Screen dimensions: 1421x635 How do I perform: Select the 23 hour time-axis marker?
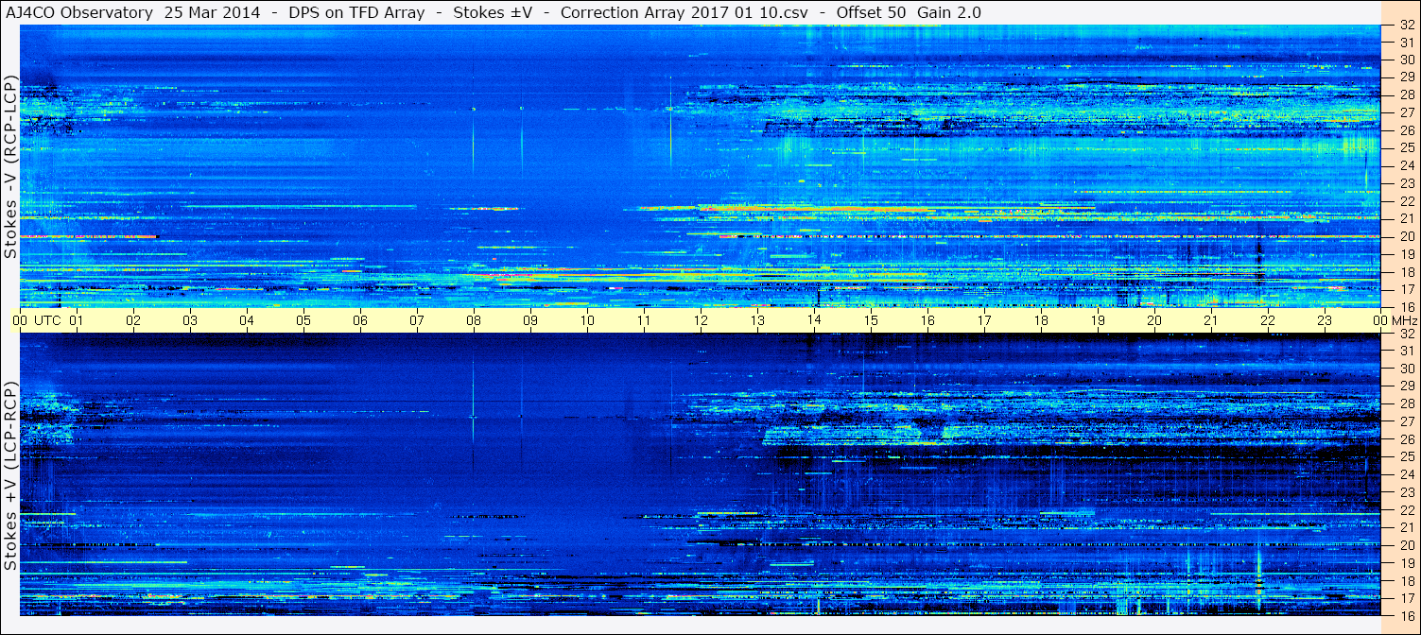pos(1325,320)
